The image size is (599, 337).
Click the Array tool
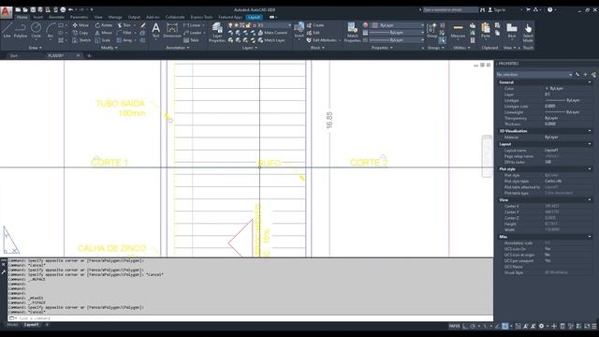(124, 40)
